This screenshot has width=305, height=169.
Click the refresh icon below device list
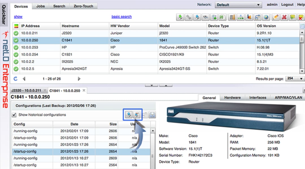coord(16,79)
